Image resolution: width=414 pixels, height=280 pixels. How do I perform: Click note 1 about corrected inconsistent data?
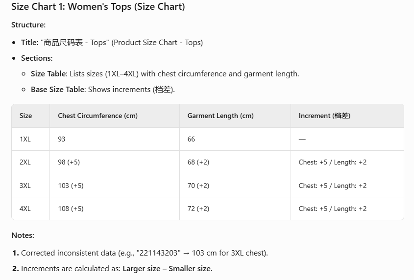[x=145, y=253]
